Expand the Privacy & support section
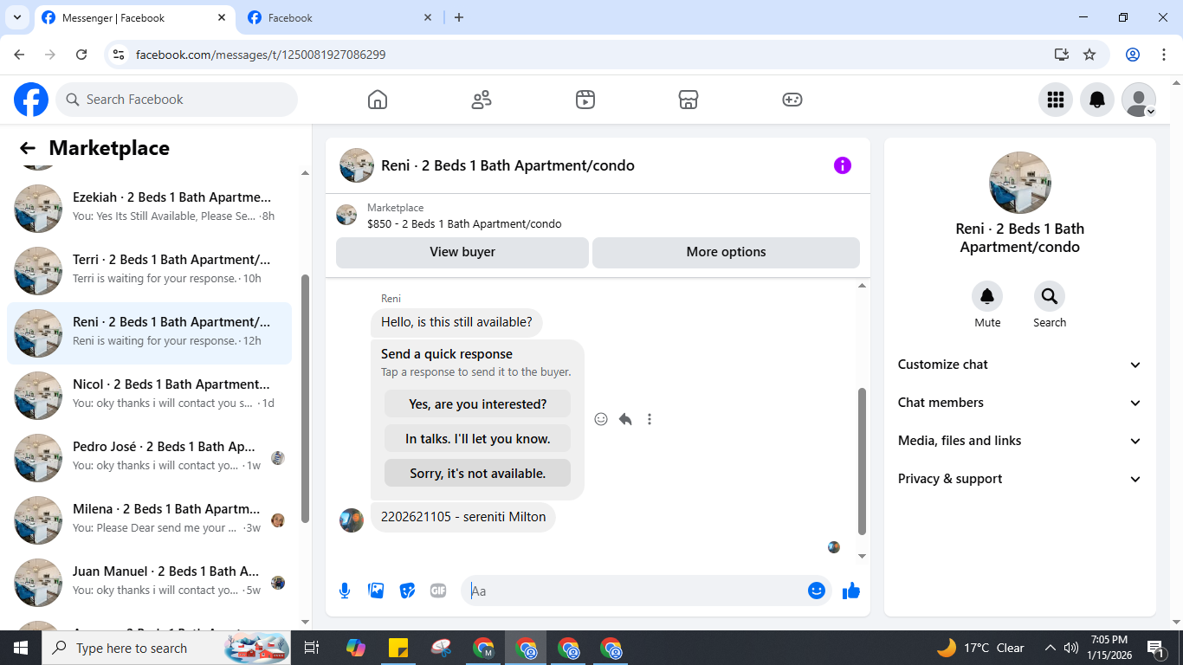 tap(1019, 479)
